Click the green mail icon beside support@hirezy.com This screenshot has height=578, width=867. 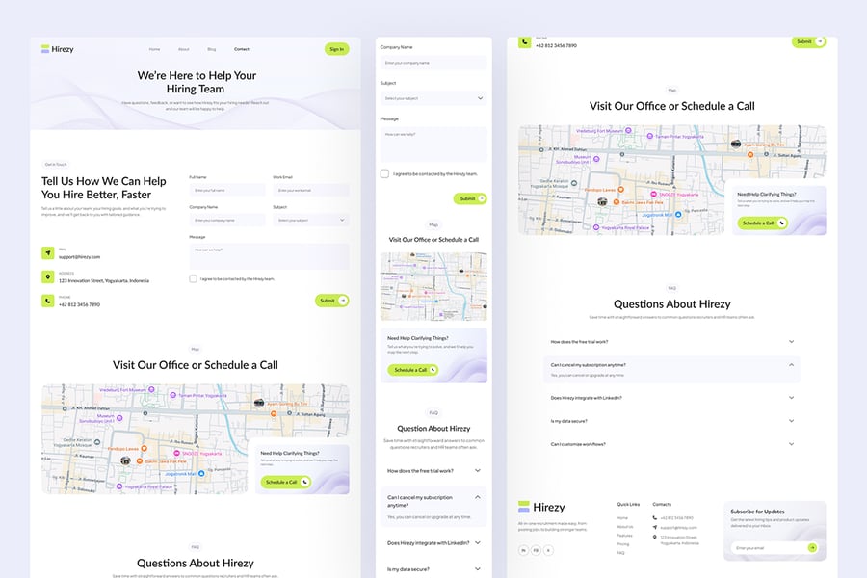[x=48, y=253]
